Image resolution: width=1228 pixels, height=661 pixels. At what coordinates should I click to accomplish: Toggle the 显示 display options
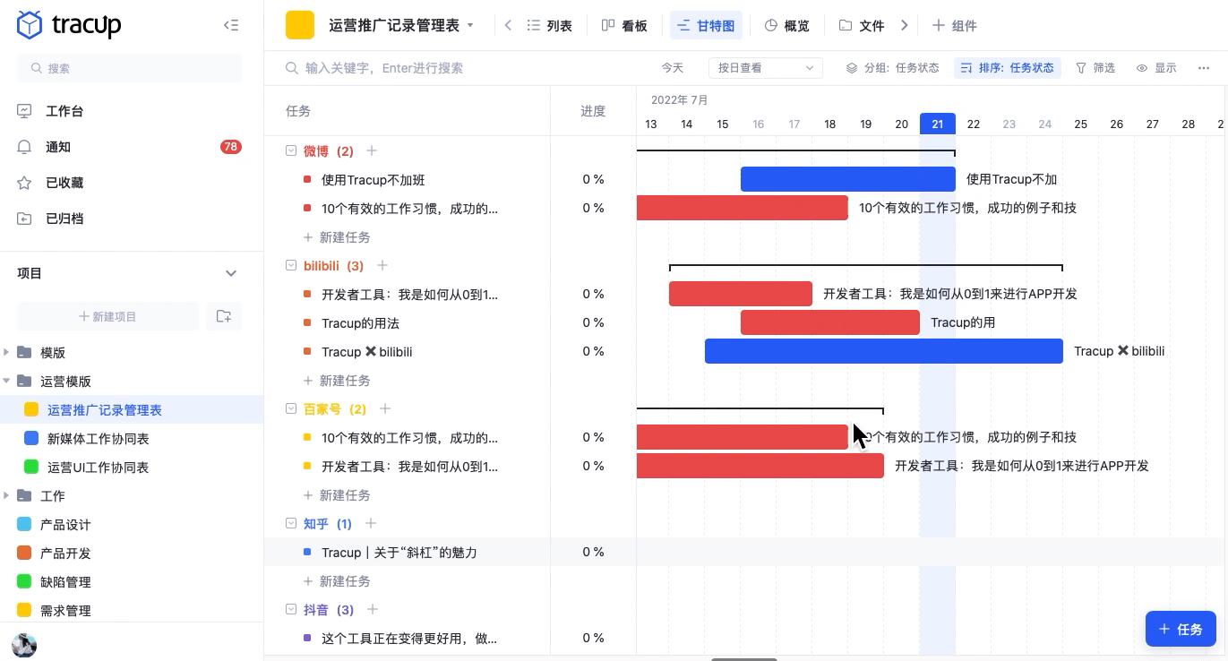click(x=1156, y=68)
